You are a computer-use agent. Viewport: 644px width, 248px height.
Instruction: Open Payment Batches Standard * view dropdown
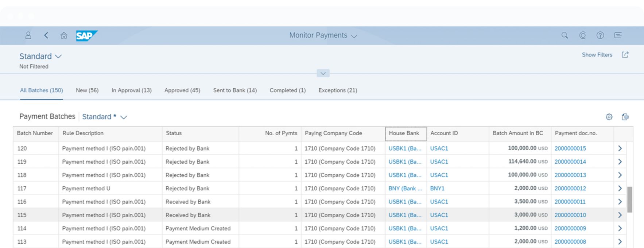tap(124, 117)
